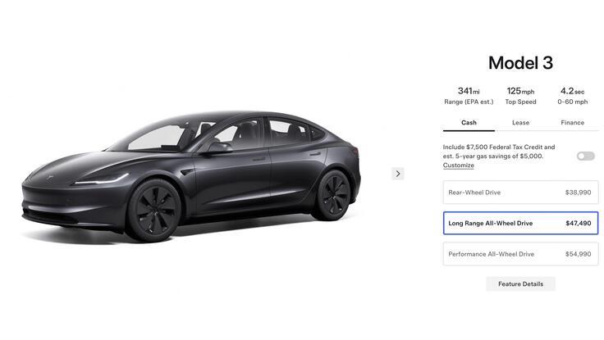Click the car's rear wheel
604x340 pixels.
(332, 195)
